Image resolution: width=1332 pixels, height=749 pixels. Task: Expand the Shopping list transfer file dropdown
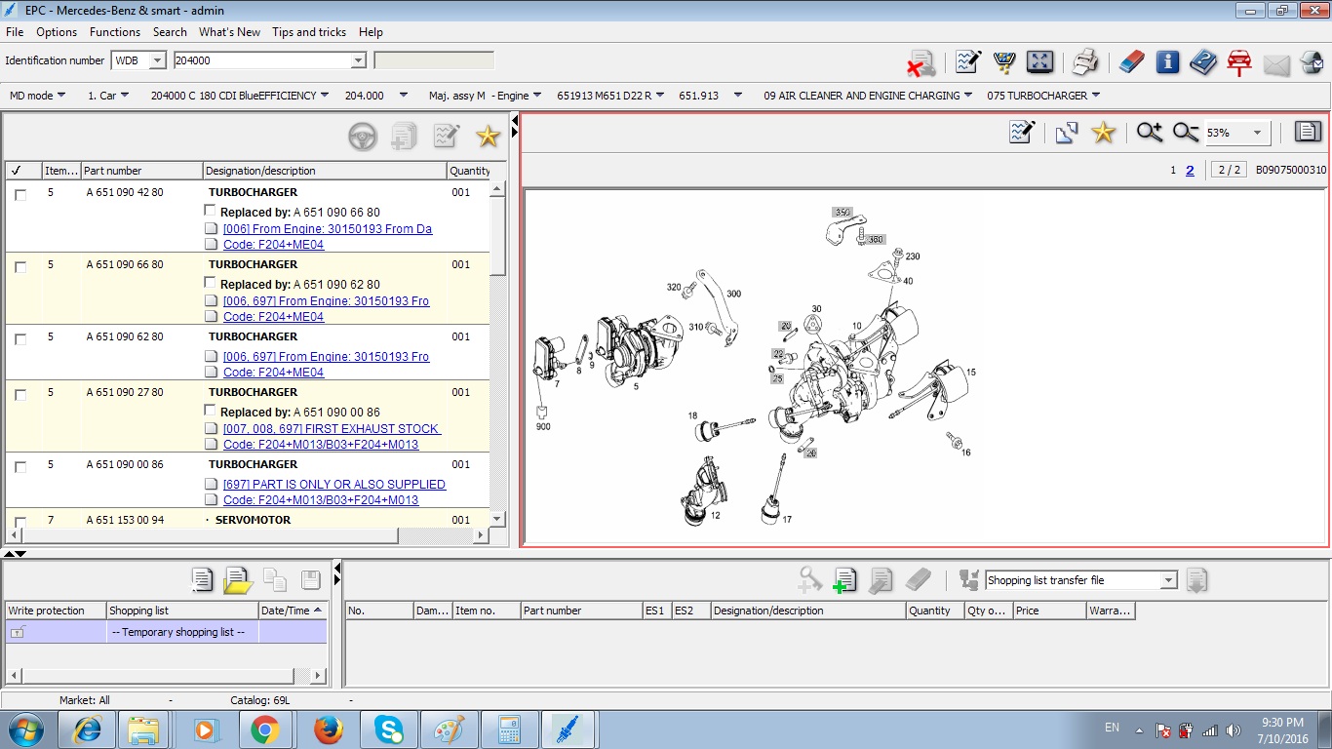1168,580
